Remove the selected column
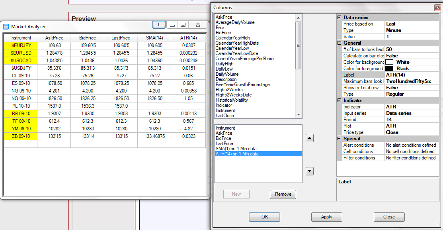This screenshot has width=443, height=230. 283,195
